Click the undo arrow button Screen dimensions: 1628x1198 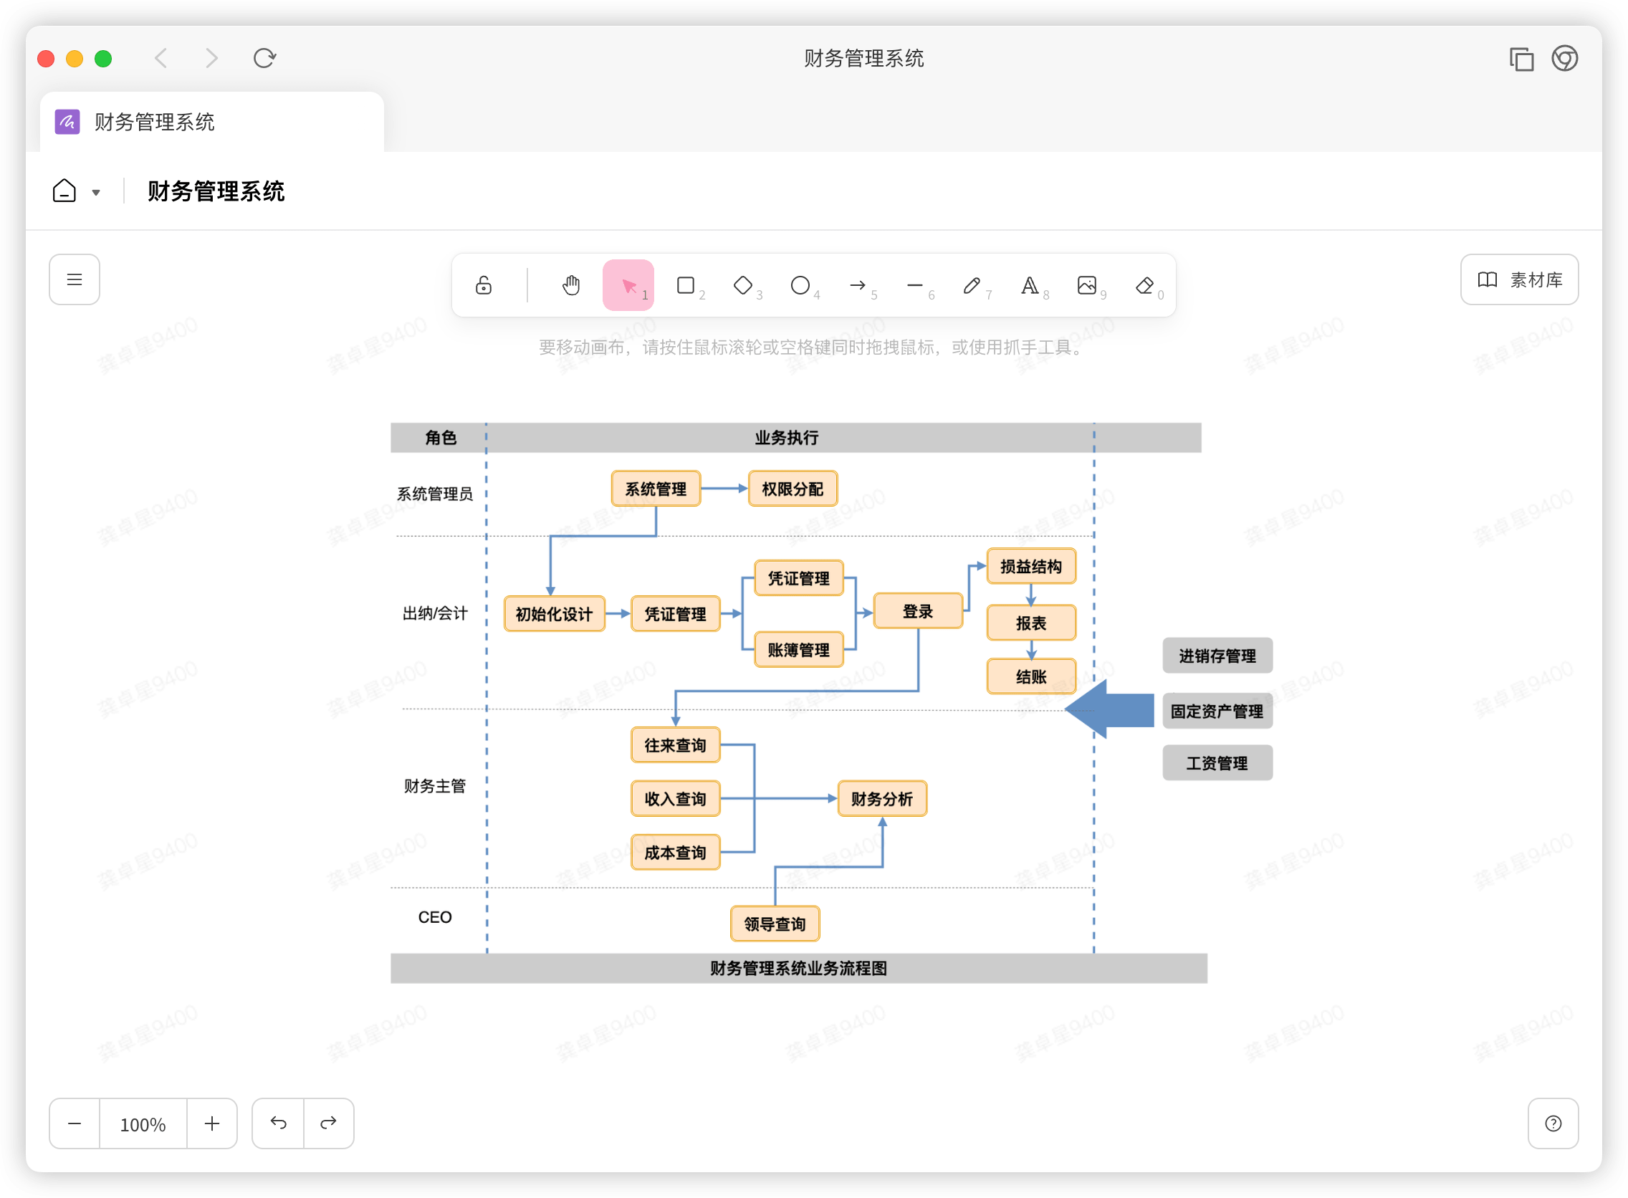[x=279, y=1123]
